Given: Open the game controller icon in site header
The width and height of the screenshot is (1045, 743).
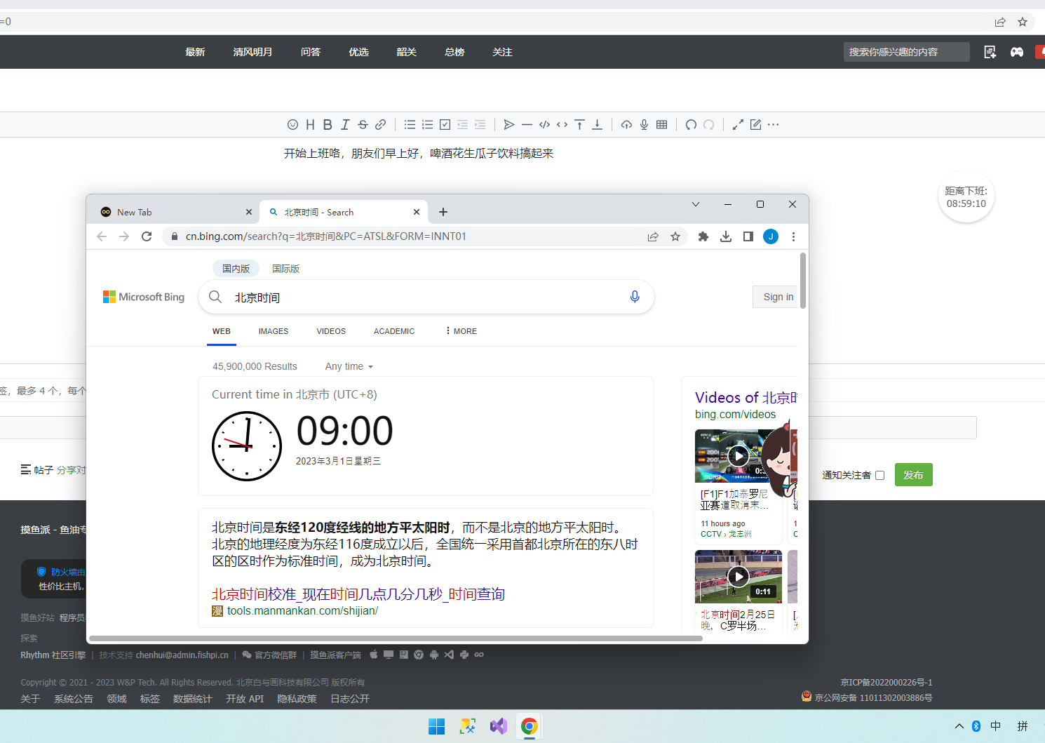Looking at the screenshot, I should point(1016,52).
